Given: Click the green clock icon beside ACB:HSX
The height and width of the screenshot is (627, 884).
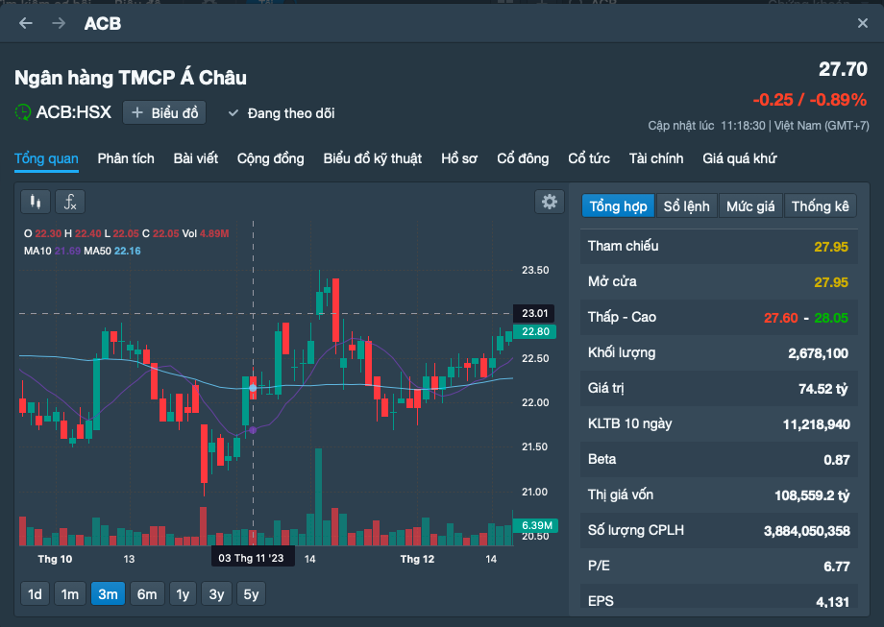Looking at the screenshot, I should point(22,112).
